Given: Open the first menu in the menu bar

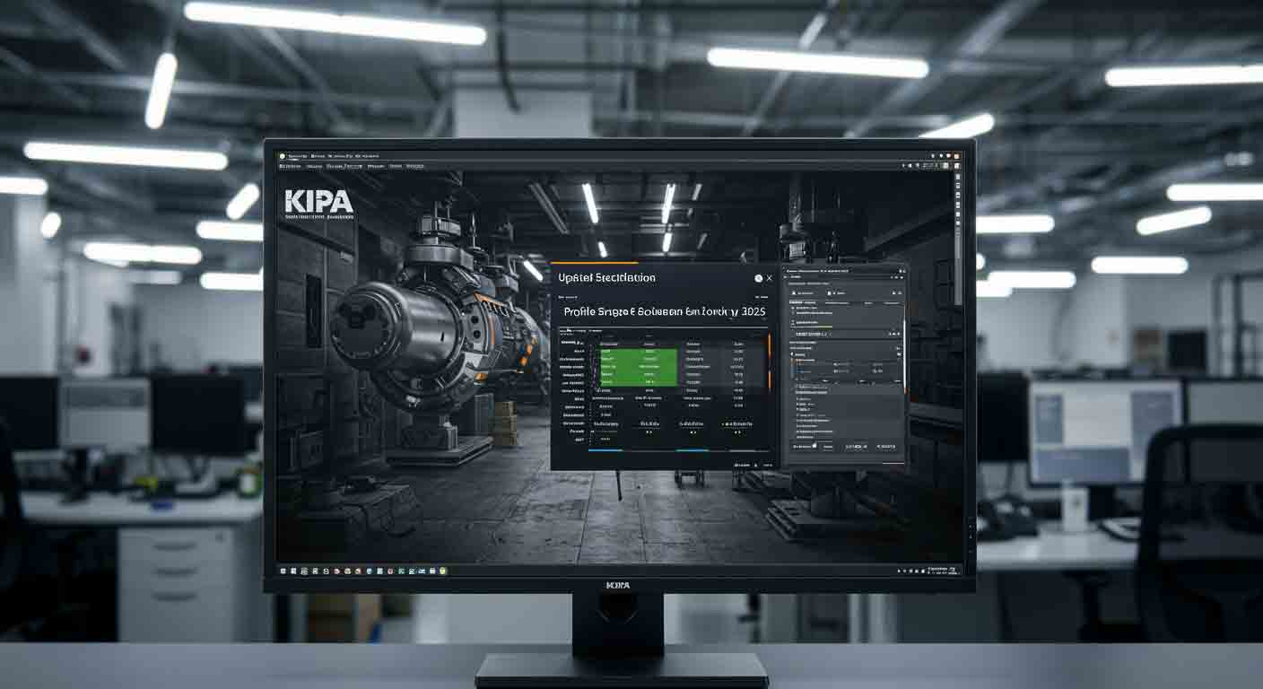Looking at the screenshot, I should pyautogui.click(x=297, y=155).
